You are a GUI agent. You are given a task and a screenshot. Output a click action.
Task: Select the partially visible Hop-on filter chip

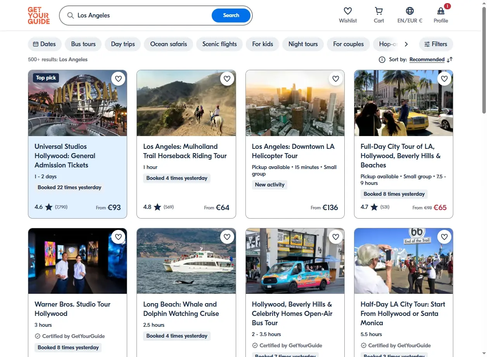387,44
